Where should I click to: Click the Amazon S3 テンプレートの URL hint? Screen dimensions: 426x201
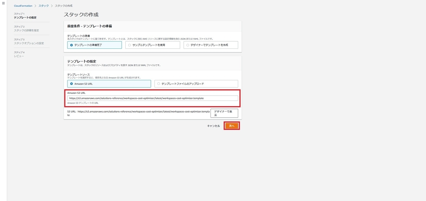pos(83,103)
